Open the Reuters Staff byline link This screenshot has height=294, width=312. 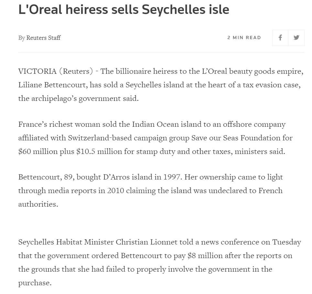43,38
